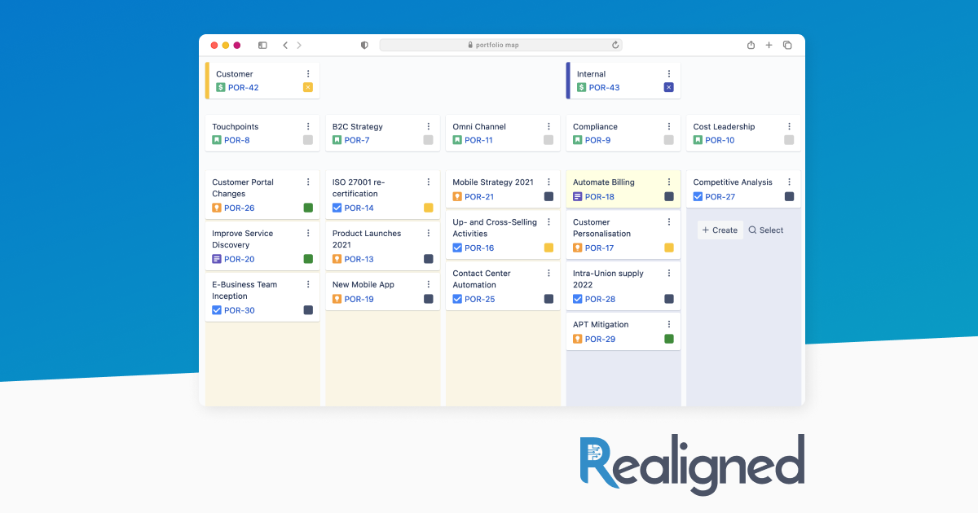Click the epic icon on the Omni Channel card
Screen dimensions: 978x513
[457, 140]
